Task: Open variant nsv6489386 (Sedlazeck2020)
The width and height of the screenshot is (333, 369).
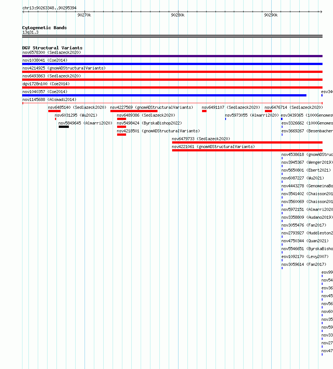Action: 146,115
